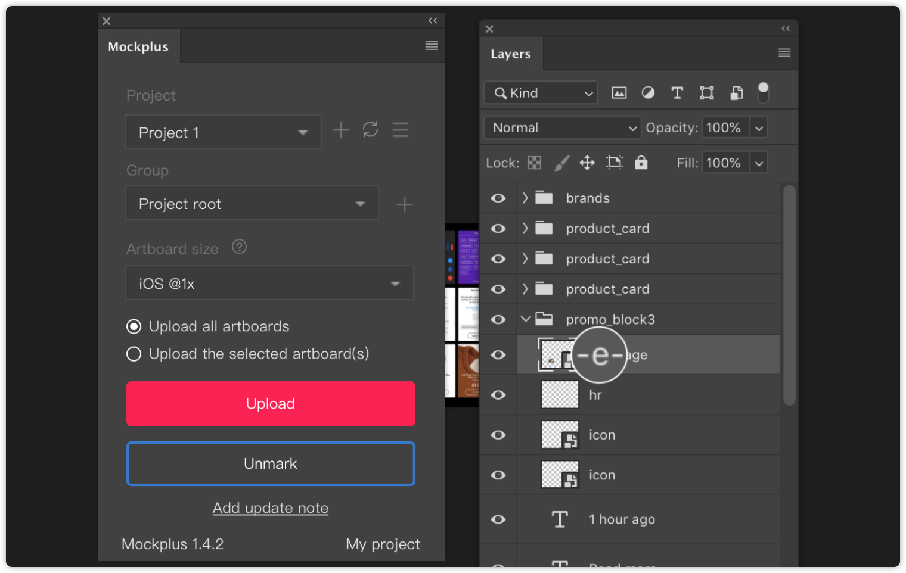Click the promo_block3 open folder icon

[x=544, y=319]
